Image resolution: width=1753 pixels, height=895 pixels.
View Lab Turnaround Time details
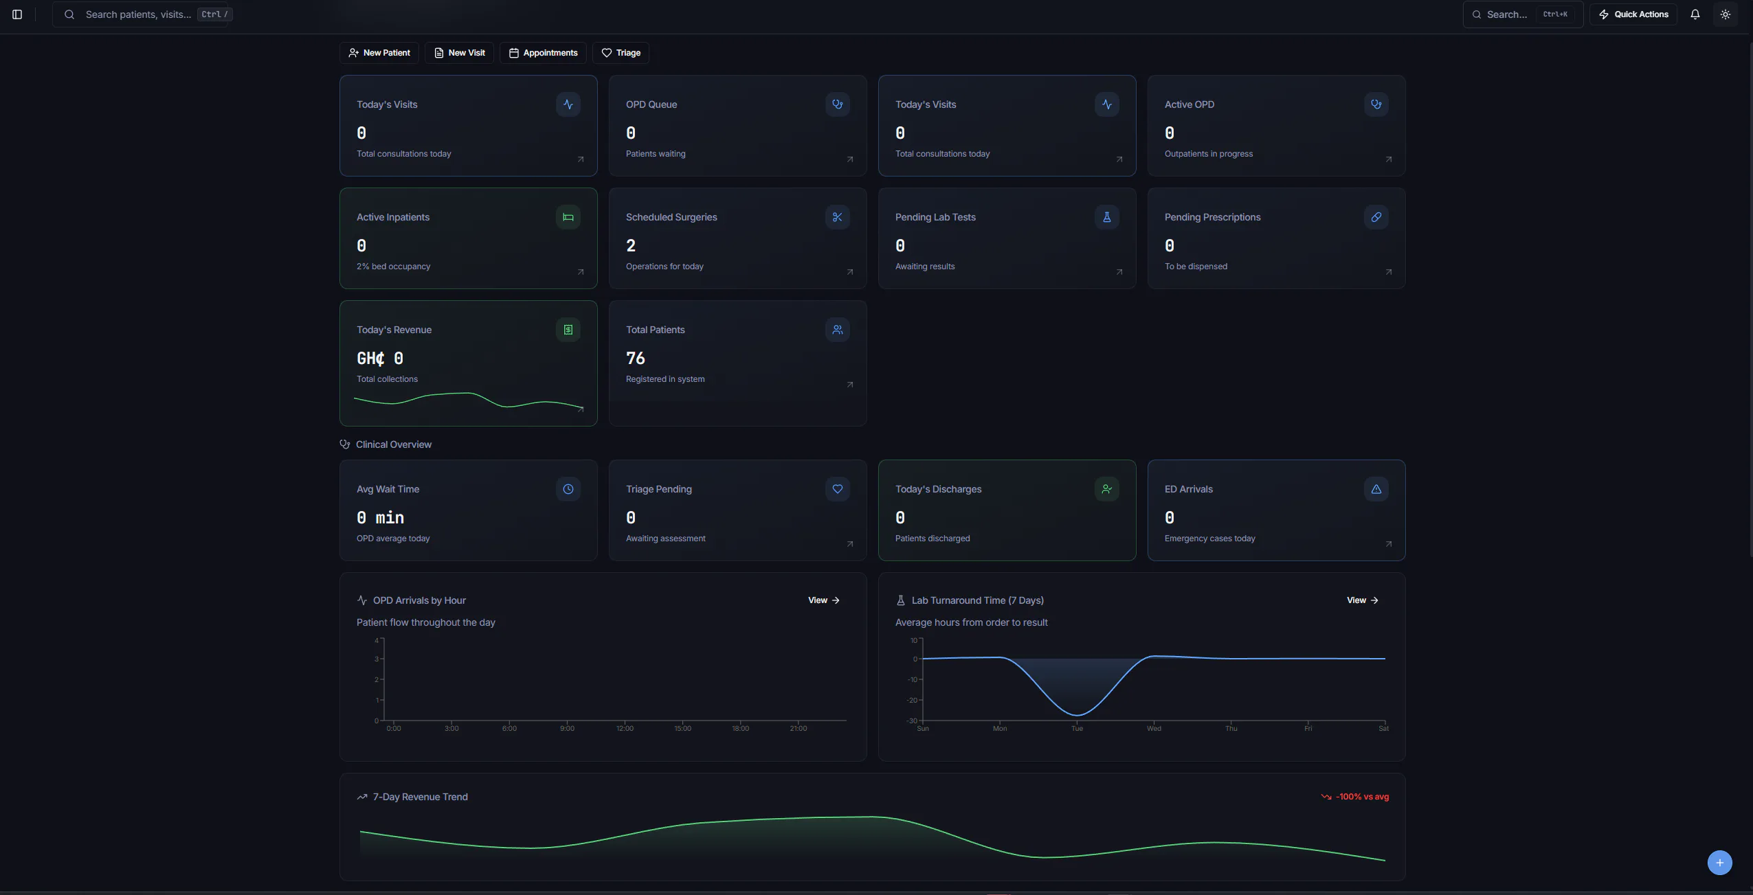point(1362,600)
